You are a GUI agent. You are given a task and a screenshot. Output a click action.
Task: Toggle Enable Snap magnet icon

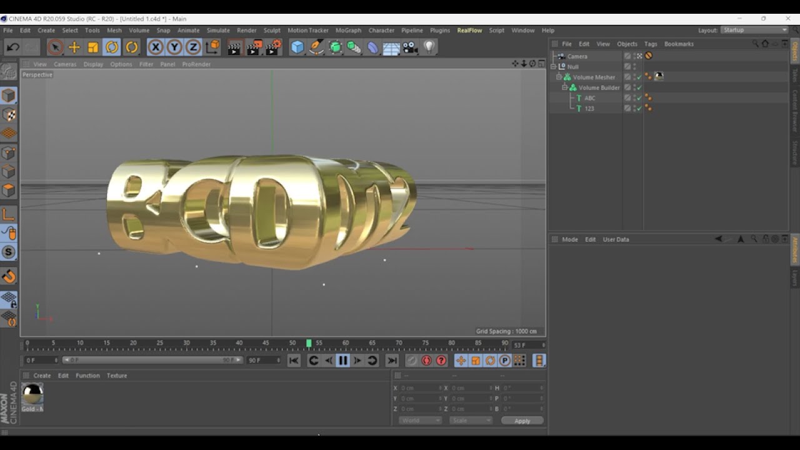coord(9,276)
